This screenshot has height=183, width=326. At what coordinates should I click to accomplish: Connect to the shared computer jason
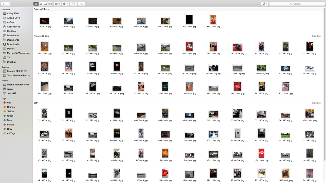10,89
